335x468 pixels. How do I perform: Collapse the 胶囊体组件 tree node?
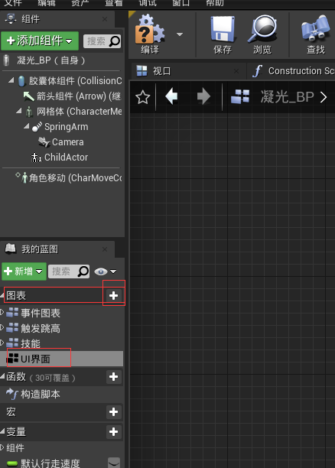click(x=11, y=80)
